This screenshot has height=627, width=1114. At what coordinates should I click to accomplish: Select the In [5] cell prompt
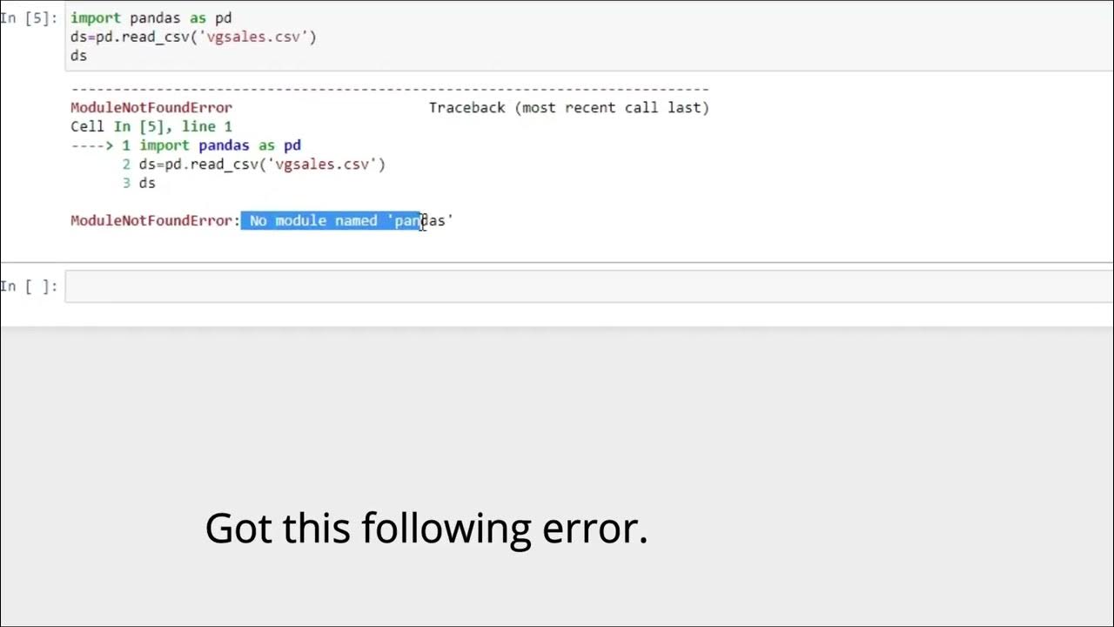[30, 18]
